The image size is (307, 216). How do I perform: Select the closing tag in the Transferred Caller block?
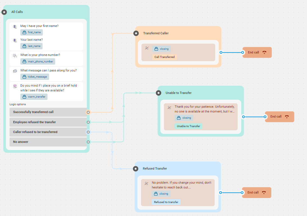[x=162, y=49]
